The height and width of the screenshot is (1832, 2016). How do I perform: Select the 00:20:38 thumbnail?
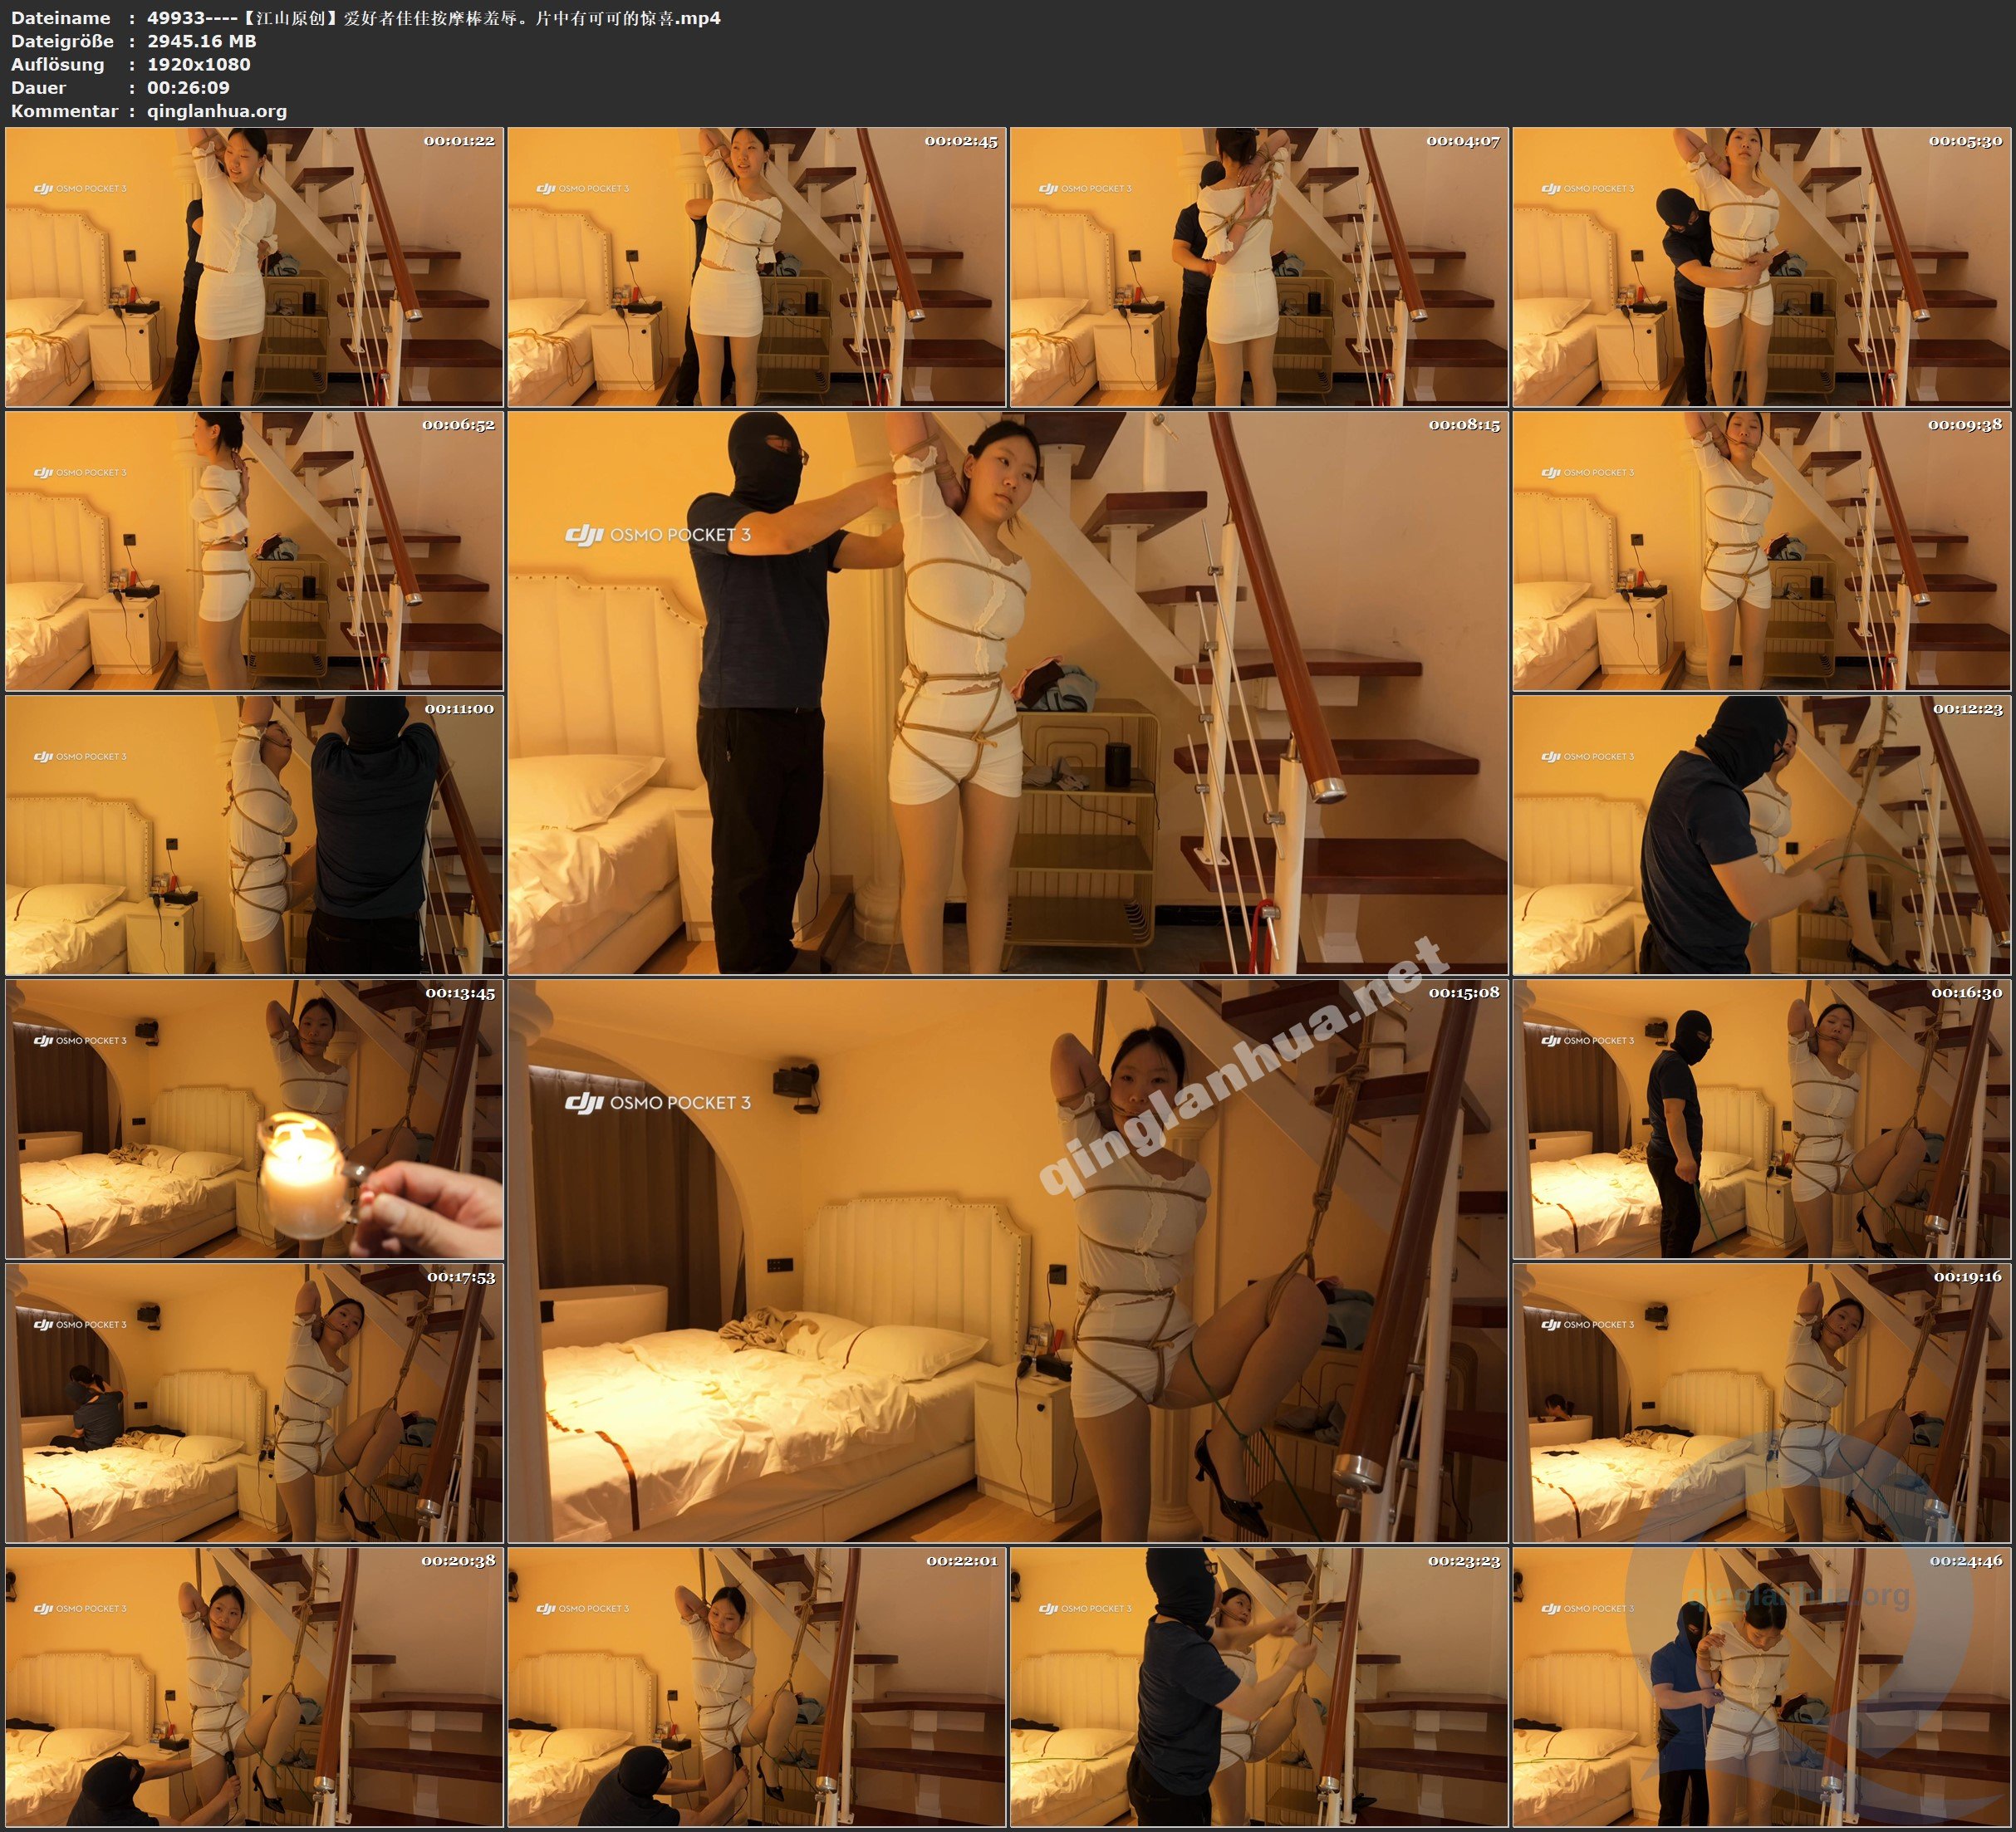(254, 1687)
